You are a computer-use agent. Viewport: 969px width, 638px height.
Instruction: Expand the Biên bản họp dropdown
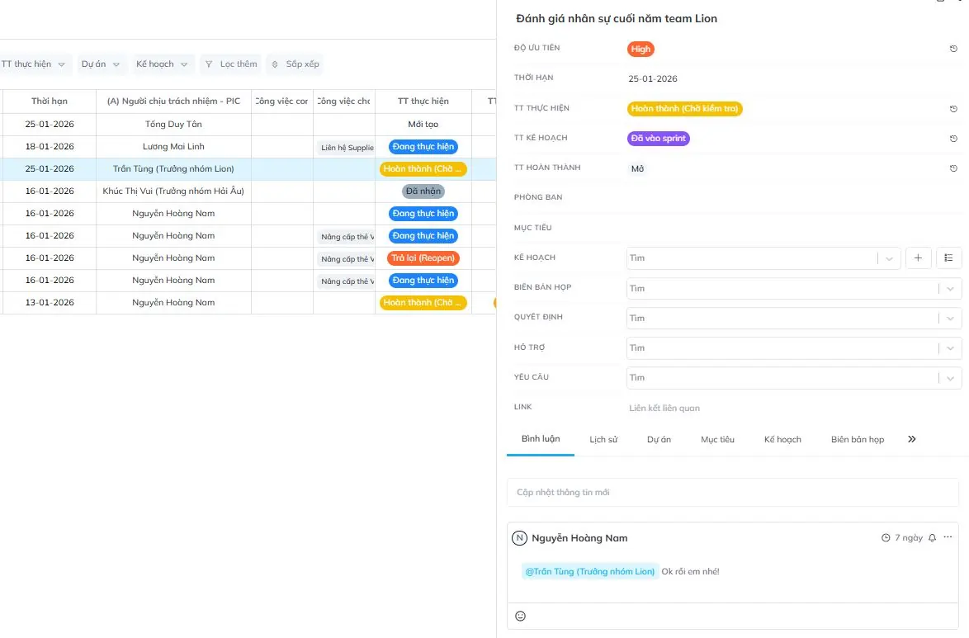(x=950, y=289)
